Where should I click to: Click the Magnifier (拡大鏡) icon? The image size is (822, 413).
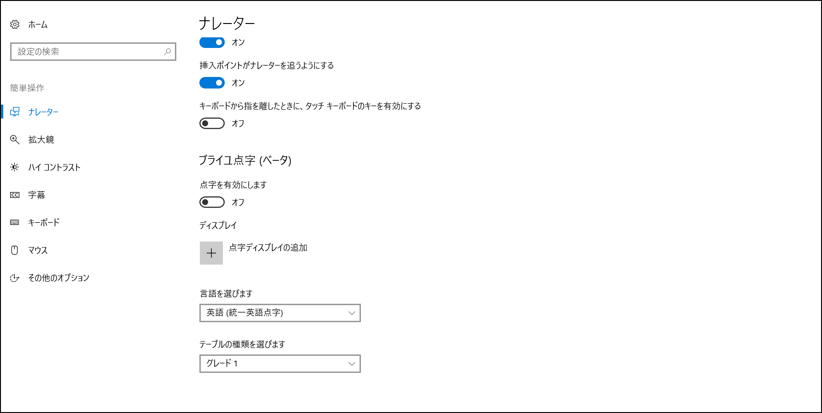[15, 140]
